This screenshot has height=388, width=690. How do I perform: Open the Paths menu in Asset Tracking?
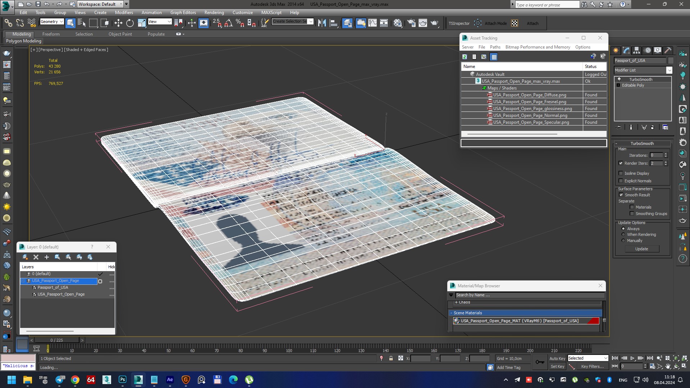tap(495, 47)
